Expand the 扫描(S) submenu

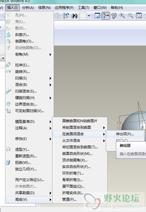[x=29, y=78]
